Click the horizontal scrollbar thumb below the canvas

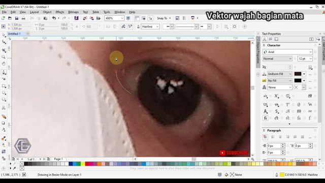coord(194,159)
